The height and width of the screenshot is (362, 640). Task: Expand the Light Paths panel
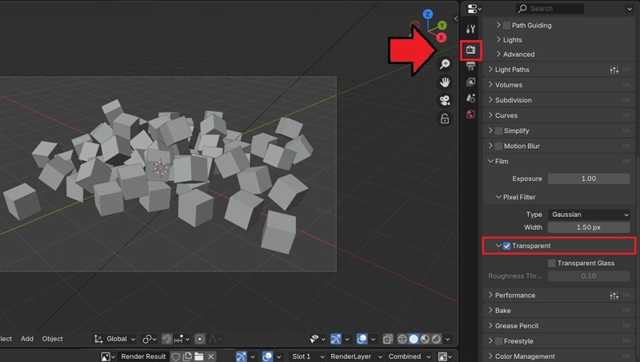tap(558, 70)
